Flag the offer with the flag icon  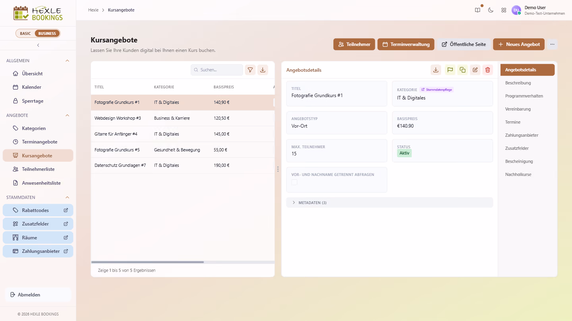tap(450, 70)
